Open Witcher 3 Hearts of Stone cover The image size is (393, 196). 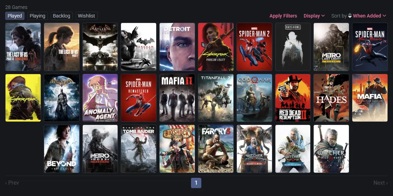(x=293, y=149)
